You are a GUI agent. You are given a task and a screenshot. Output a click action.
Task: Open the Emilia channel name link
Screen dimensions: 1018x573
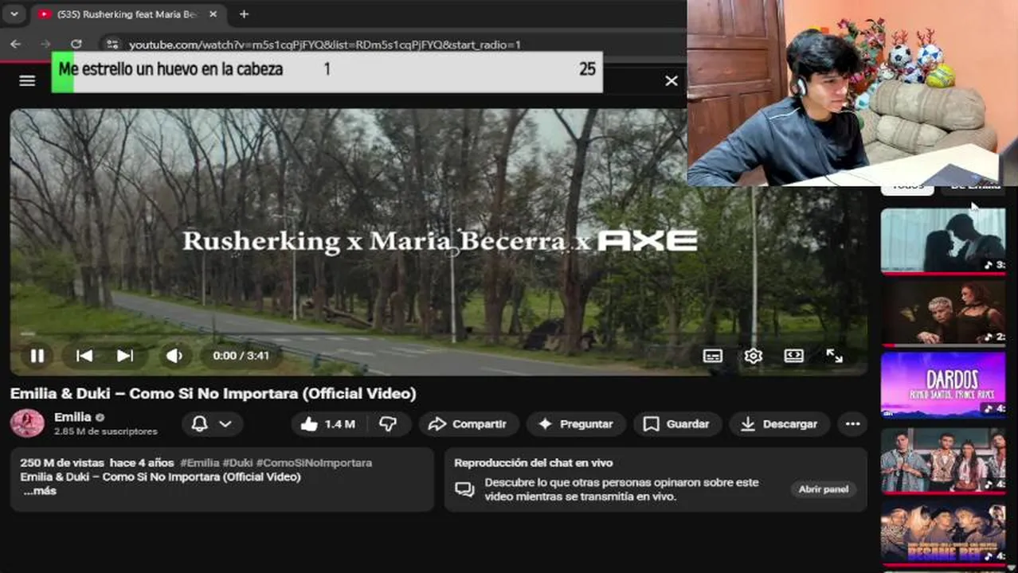tap(72, 417)
